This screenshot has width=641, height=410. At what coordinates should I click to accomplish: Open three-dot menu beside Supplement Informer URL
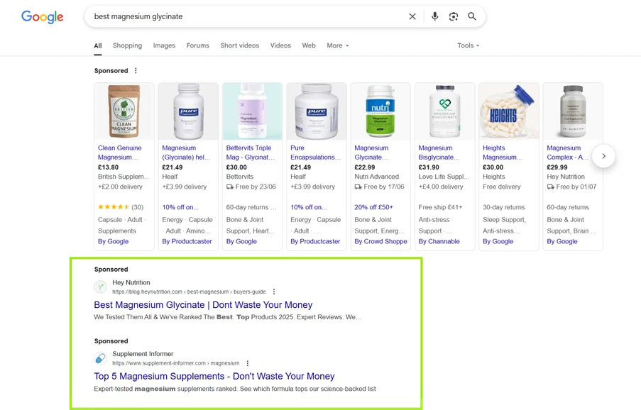coord(246,363)
